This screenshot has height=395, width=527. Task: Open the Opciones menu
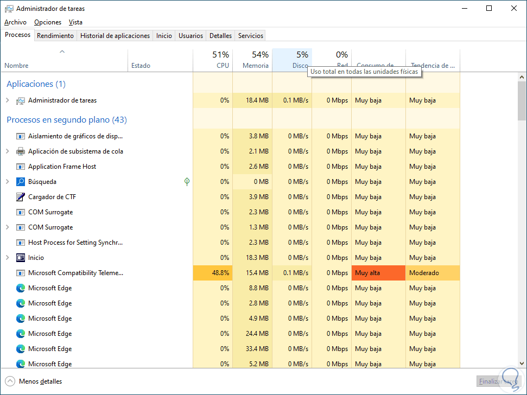[48, 22]
